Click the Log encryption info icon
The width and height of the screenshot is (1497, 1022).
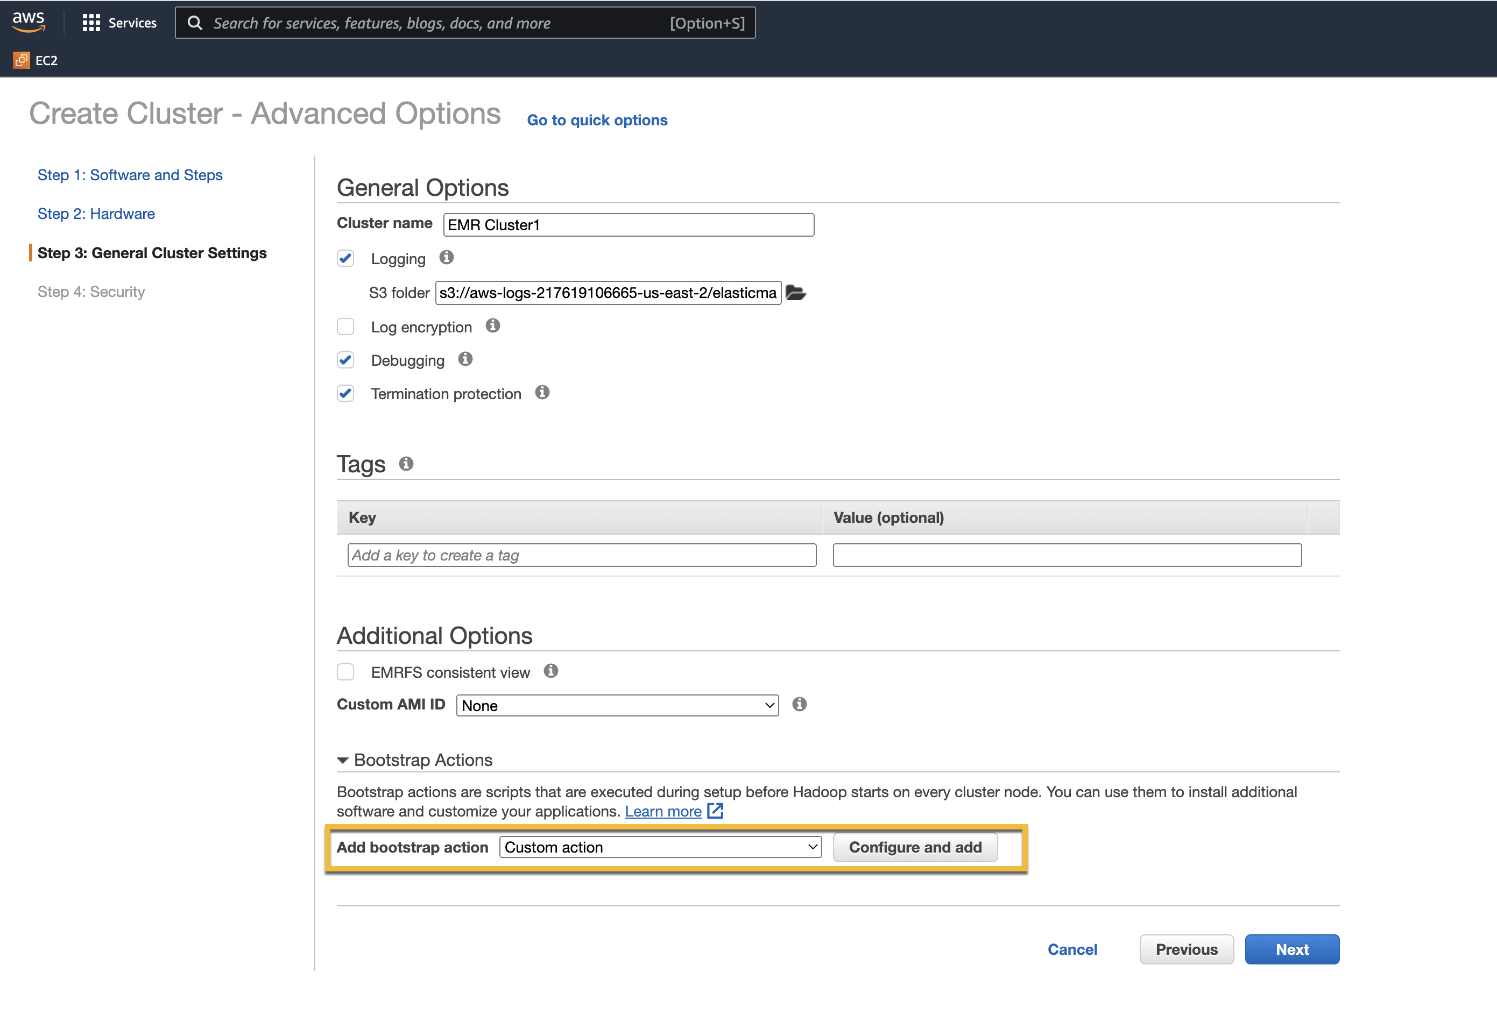493,325
